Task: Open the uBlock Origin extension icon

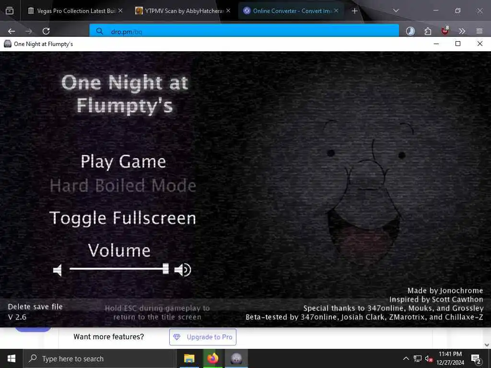Action: point(445,31)
